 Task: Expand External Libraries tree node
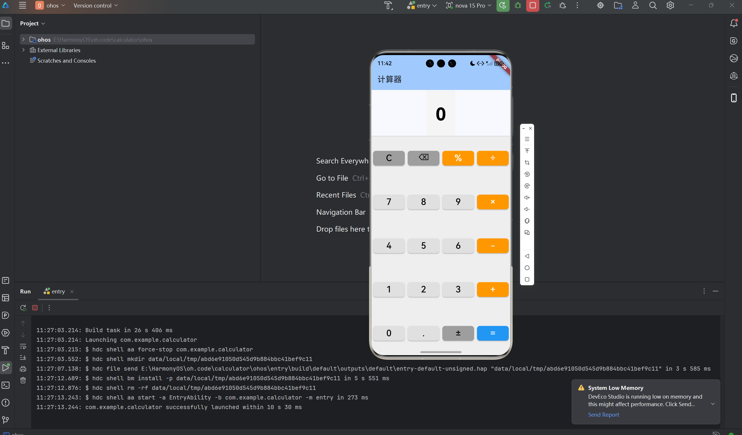click(24, 50)
